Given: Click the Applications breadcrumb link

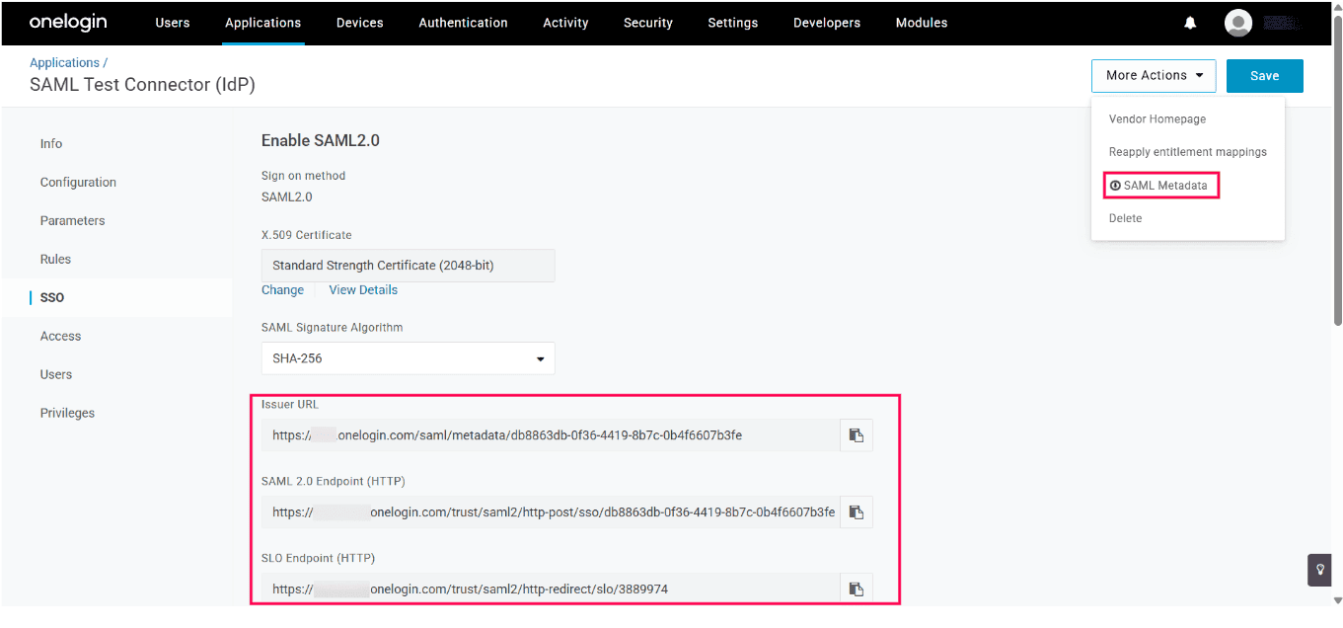Looking at the screenshot, I should (x=64, y=63).
